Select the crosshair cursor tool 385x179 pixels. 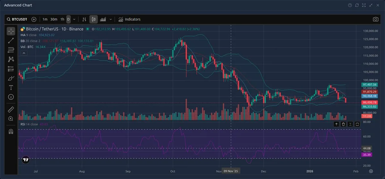(x=11, y=31)
